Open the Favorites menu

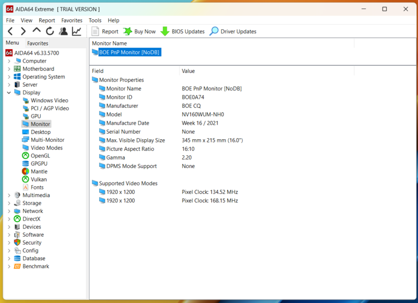(x=72, y=20)
